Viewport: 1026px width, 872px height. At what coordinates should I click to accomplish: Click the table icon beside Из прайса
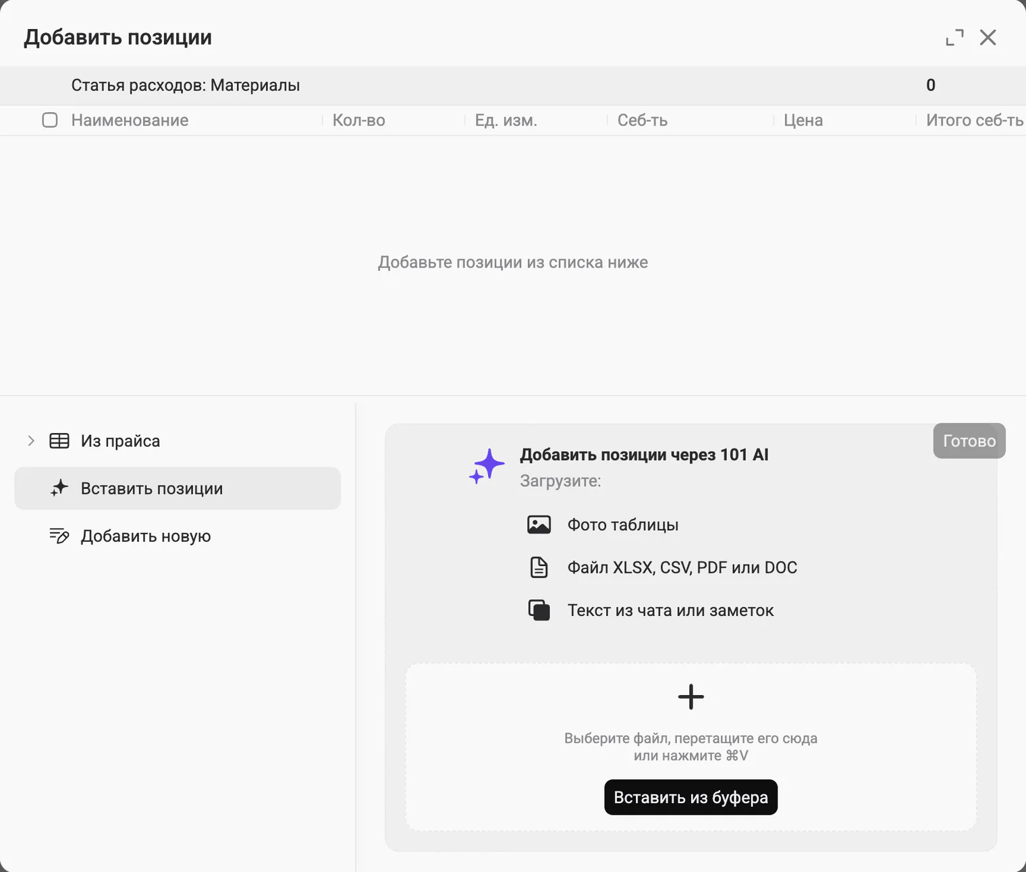(x=59, y=441)
